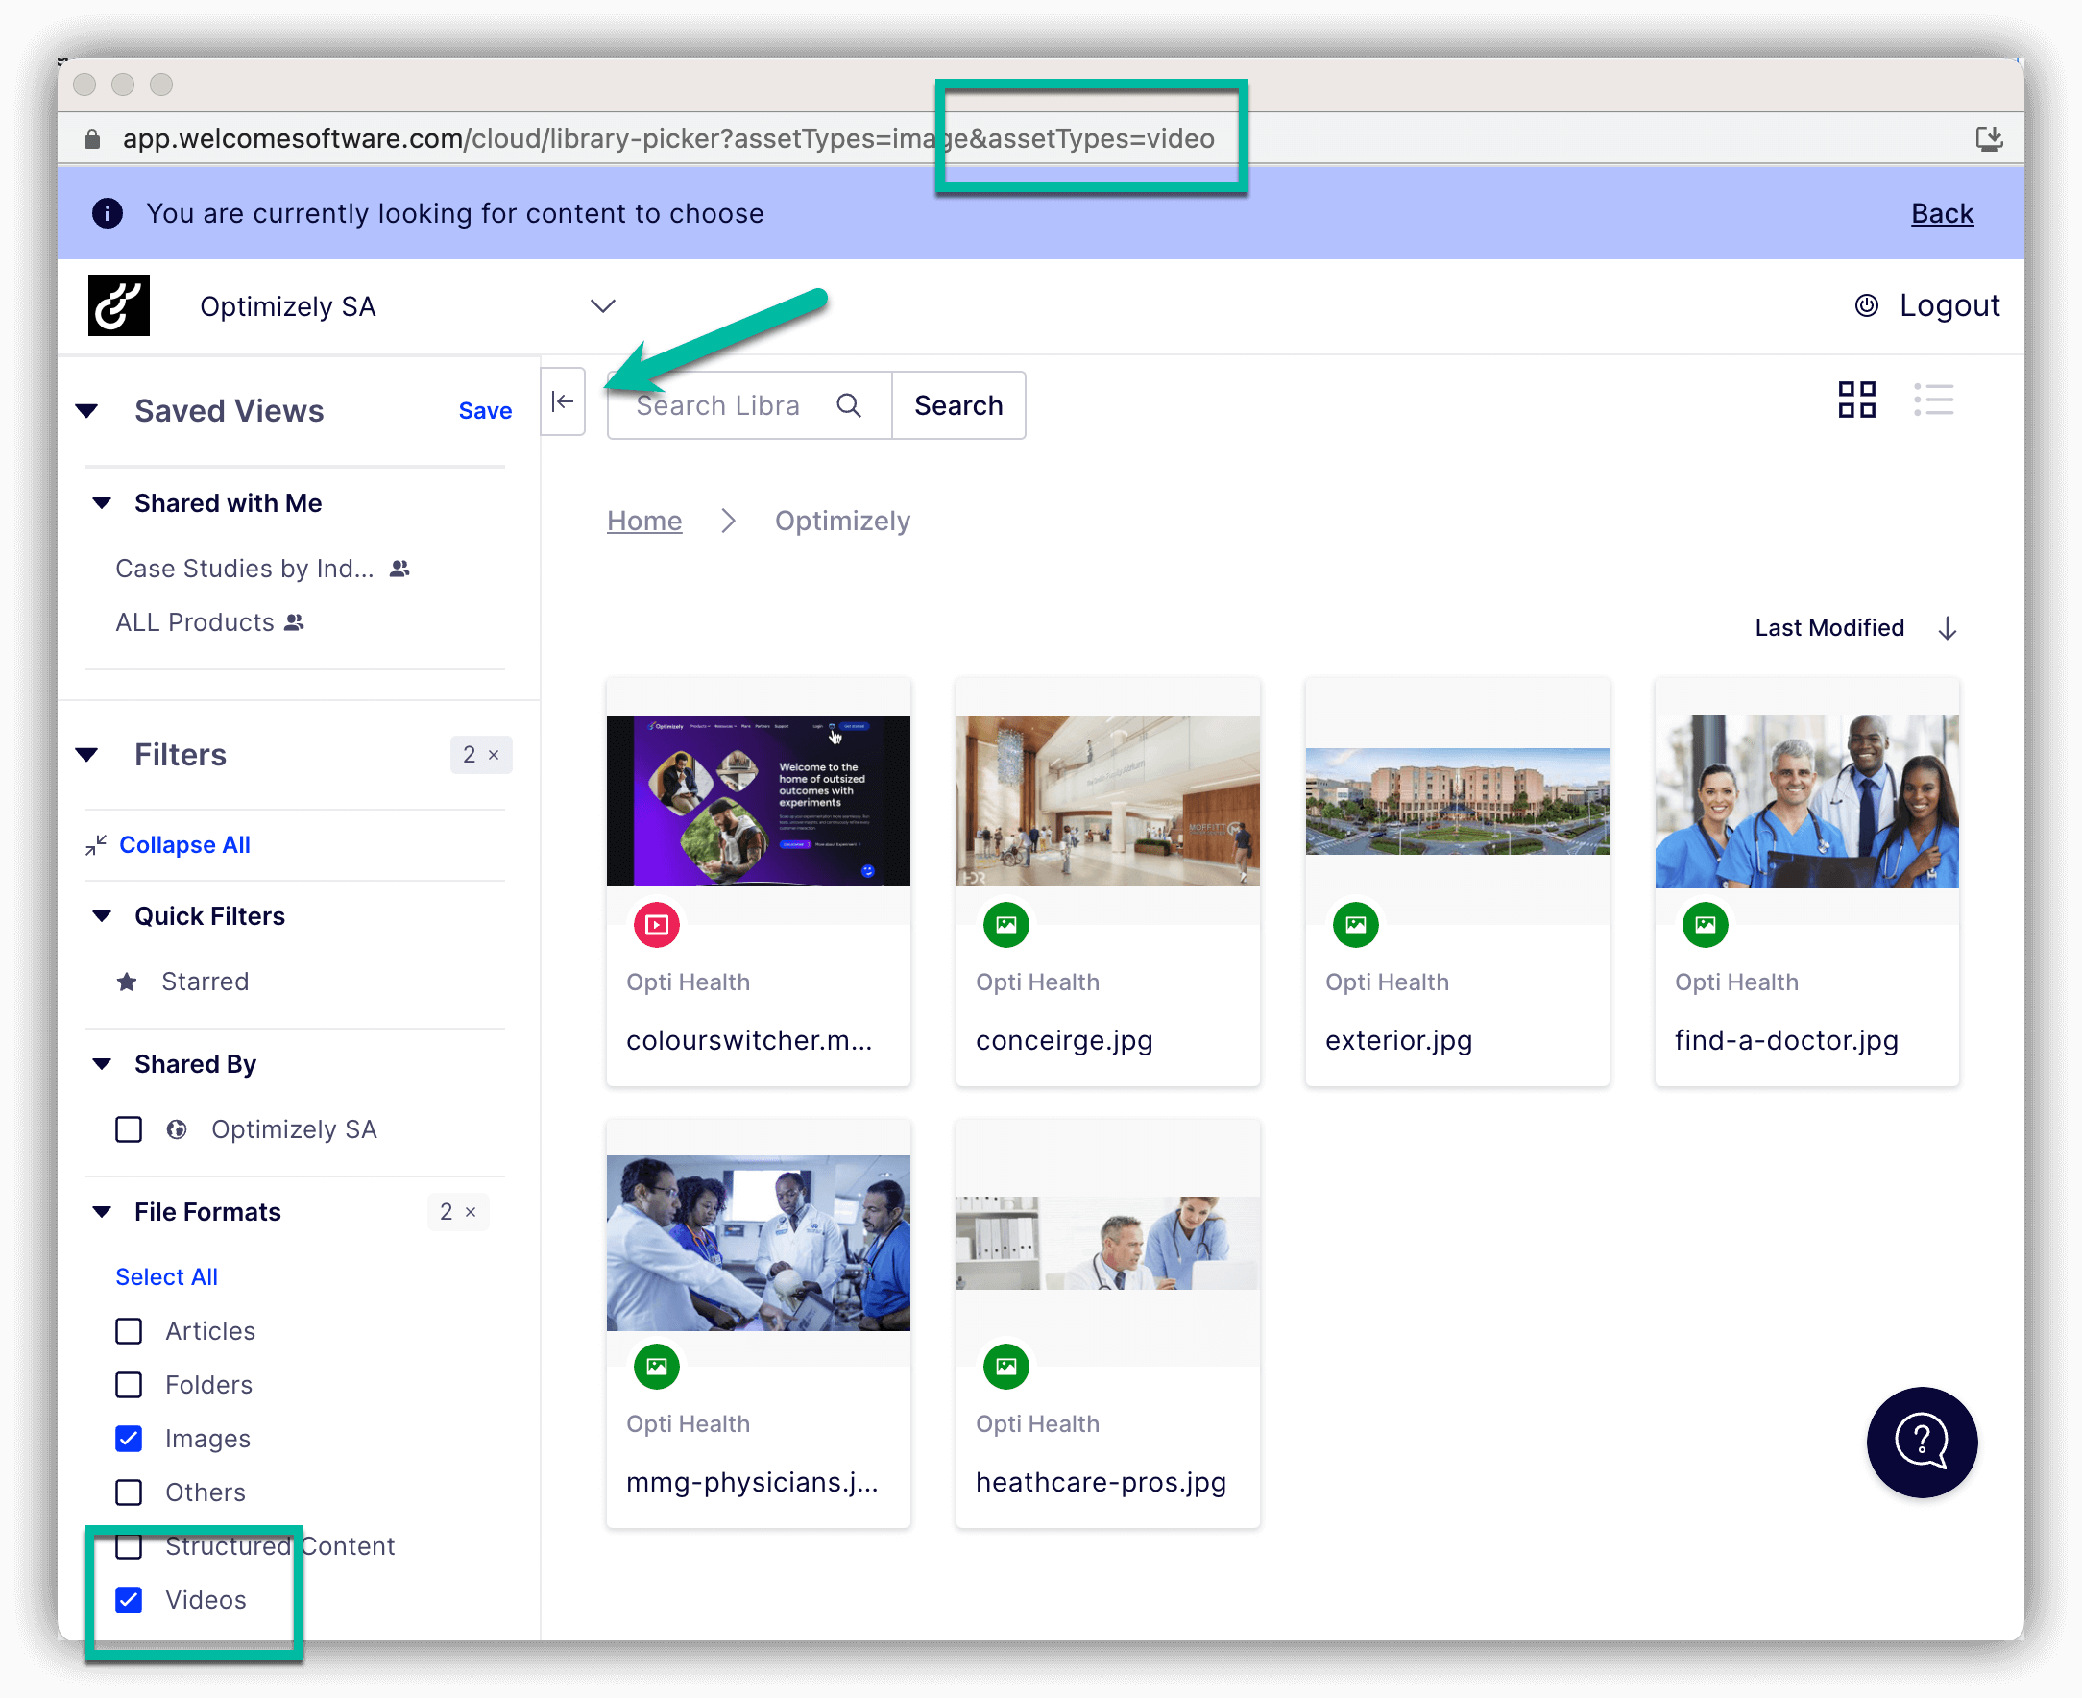This screenshot has height=1698, width=2082.
Task: Click the globe icon beside Optimizely SA filter
Action: coord(176,1129)
